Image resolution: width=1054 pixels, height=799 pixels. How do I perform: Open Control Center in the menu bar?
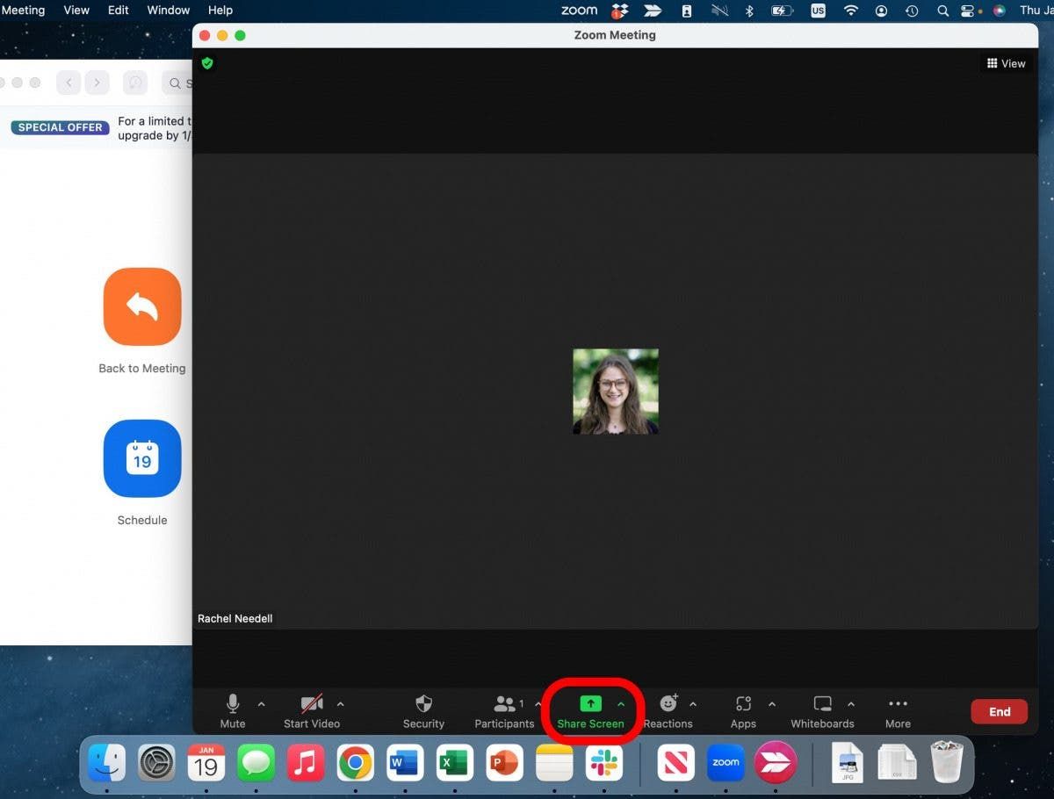click(969, 11)
